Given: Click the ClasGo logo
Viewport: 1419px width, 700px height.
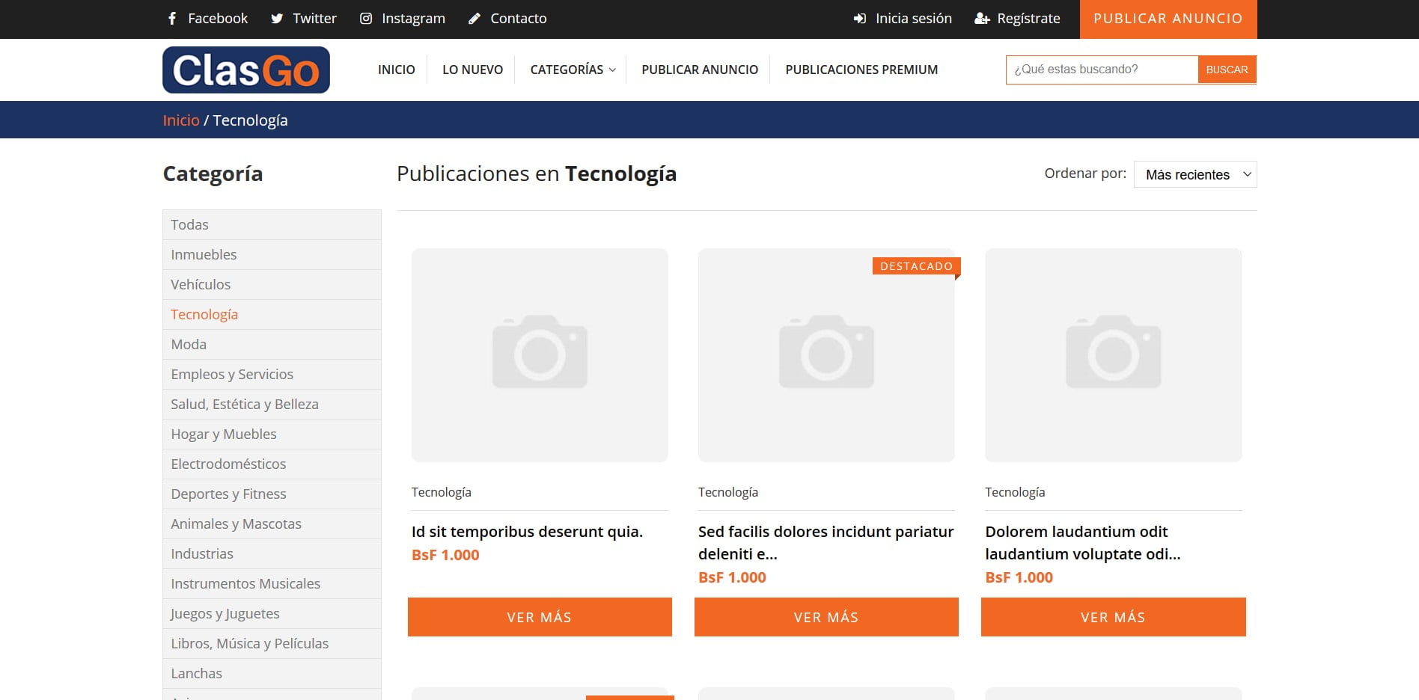Looking at the screenshot, I should [x=246, y=70].
